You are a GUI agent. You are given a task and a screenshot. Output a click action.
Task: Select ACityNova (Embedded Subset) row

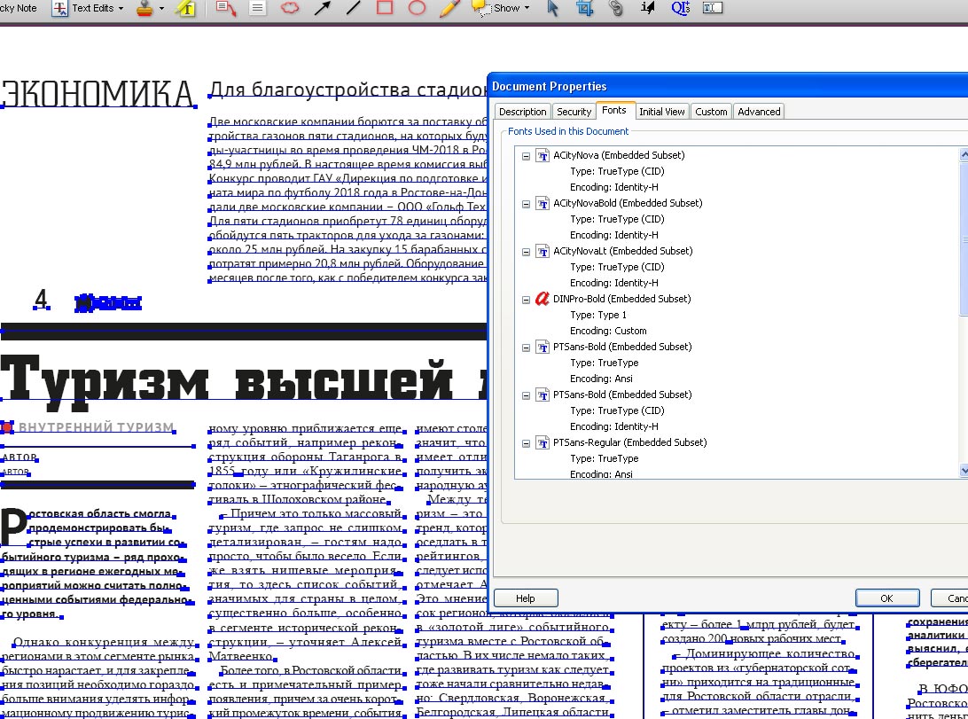click(619, 155)
